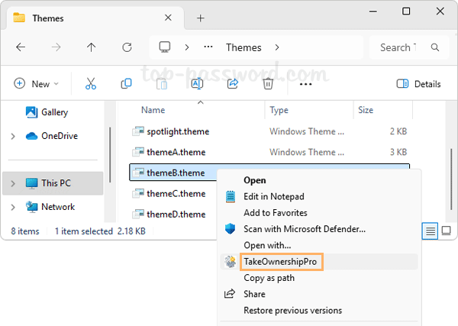Expand the OneDrive tree node

coord(13,136)
